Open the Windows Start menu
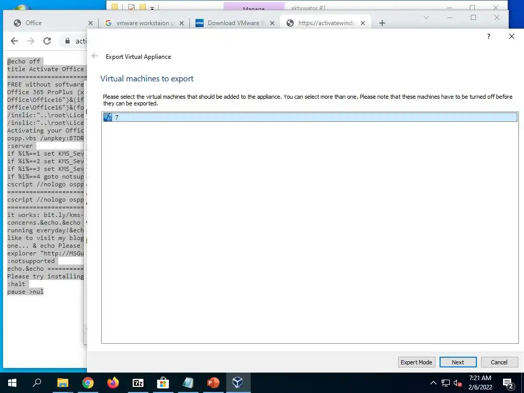This screenshot has width=524, height=393. pos(12,383)
